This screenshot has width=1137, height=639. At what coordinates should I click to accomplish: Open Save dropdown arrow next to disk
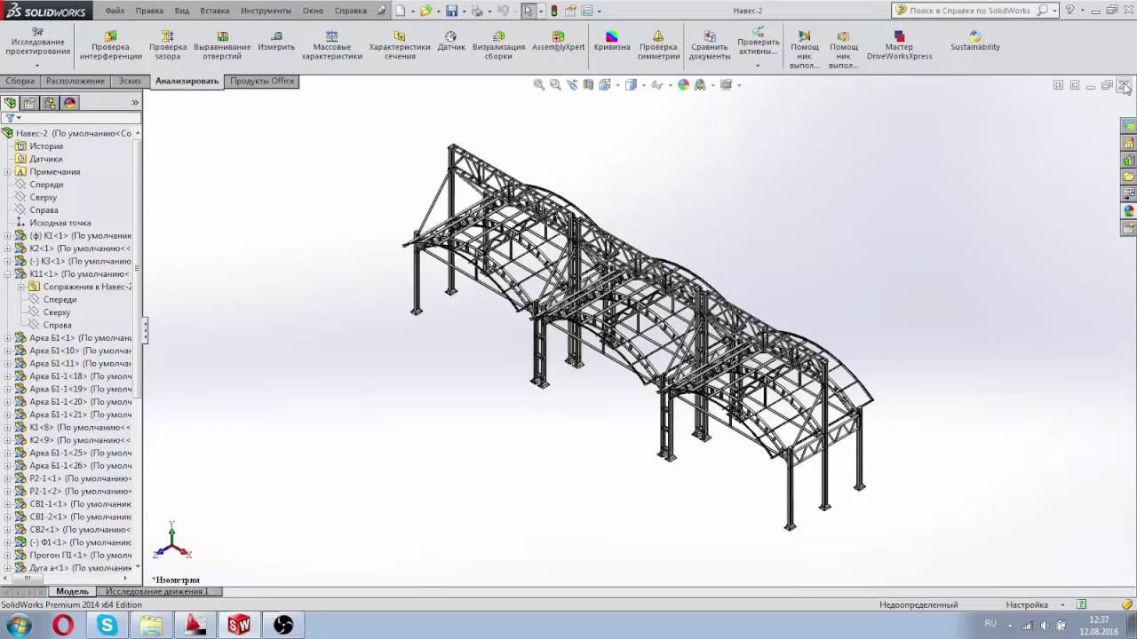click(x=464, y=12)
